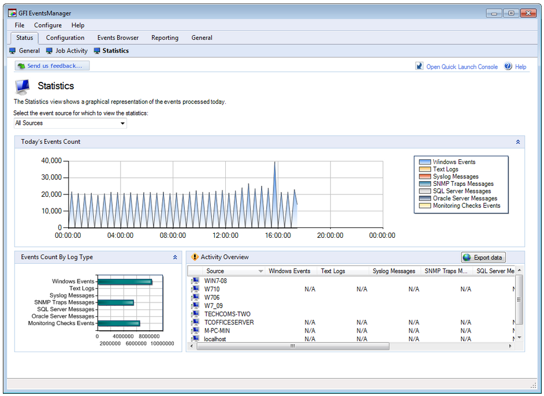This screenshot has width=544, height=396.
Task: Switch to the Status tab
Action: tap(25, 38)
